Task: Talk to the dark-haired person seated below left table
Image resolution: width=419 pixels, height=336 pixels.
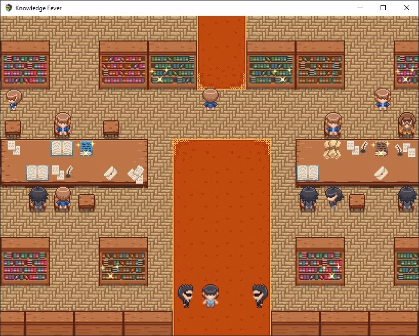Action: point(38,198)
